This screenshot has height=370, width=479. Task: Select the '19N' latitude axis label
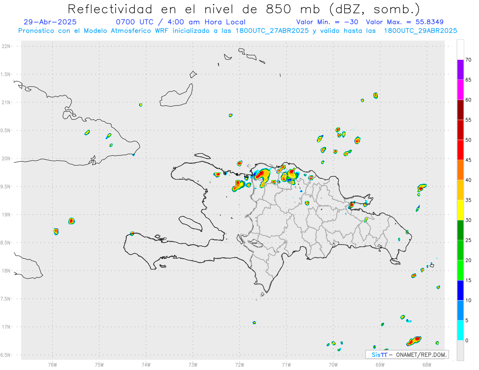coord(6,214)
